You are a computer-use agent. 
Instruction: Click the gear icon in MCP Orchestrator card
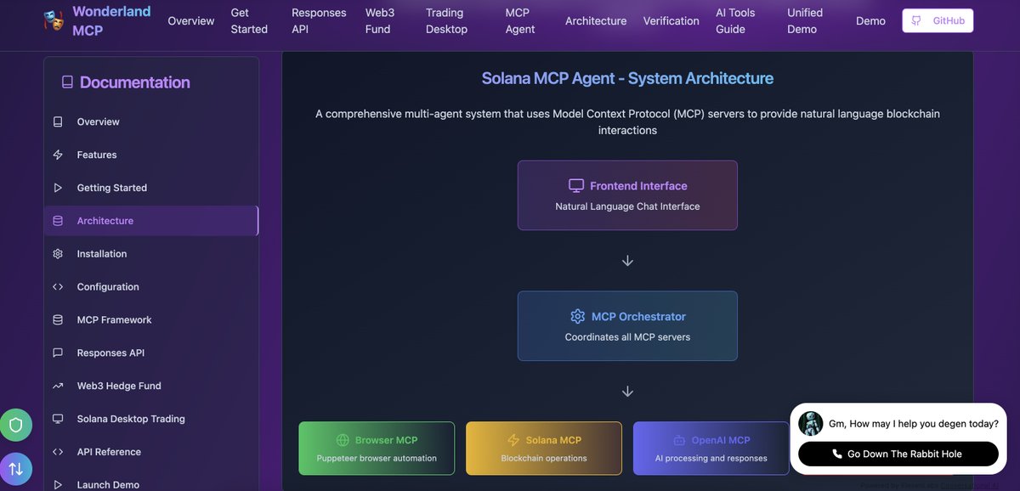point(578,316)
